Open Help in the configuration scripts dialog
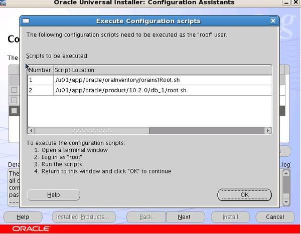 tap(54, 195)
